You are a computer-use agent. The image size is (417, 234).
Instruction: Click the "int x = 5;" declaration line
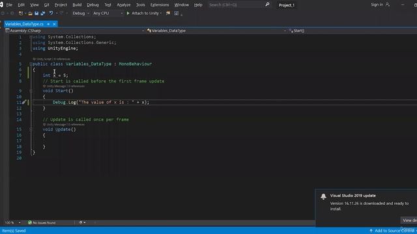point(55,75)
